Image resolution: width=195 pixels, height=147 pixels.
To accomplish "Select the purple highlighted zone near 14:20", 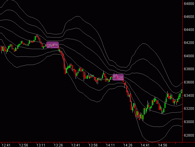I will [118, 77].
